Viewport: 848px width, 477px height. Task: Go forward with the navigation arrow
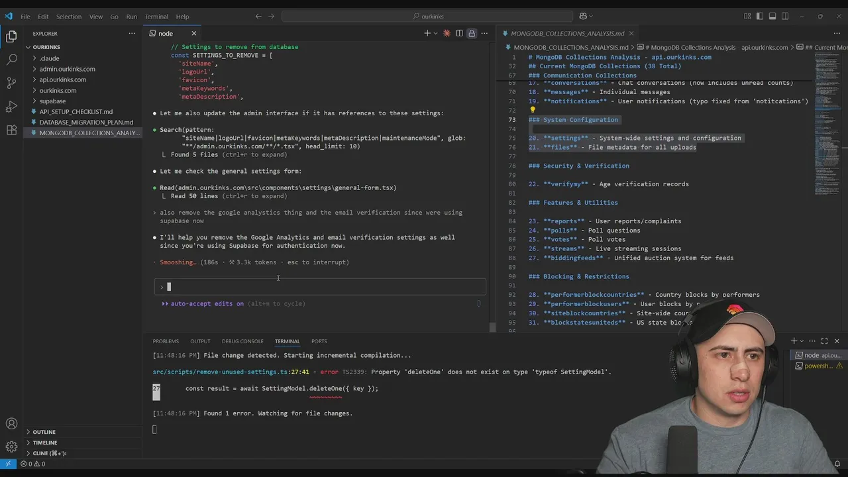(x=271, y=16)
